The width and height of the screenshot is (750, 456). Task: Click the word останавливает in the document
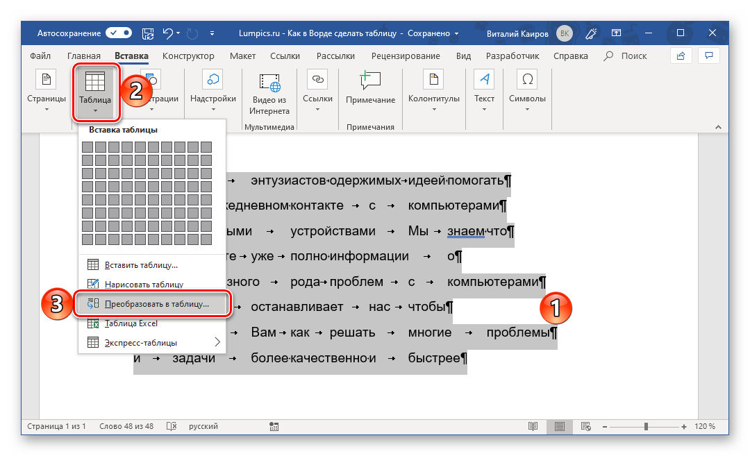point(297,307)
